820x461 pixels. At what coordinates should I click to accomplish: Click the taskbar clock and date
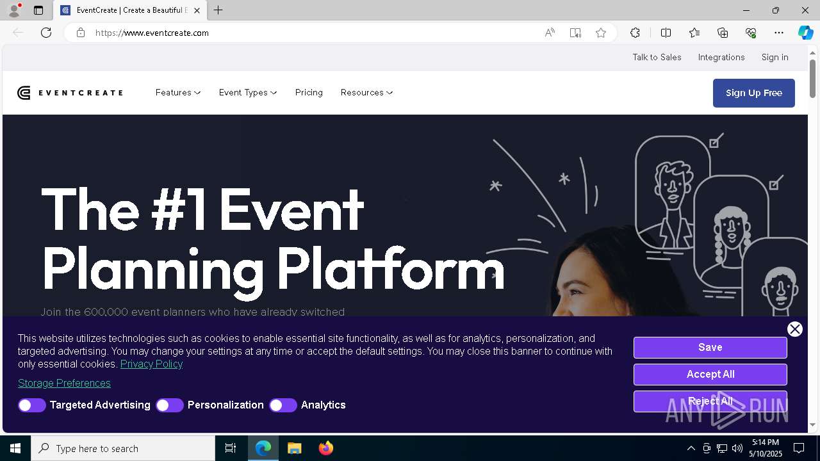[x=766, y=448]
